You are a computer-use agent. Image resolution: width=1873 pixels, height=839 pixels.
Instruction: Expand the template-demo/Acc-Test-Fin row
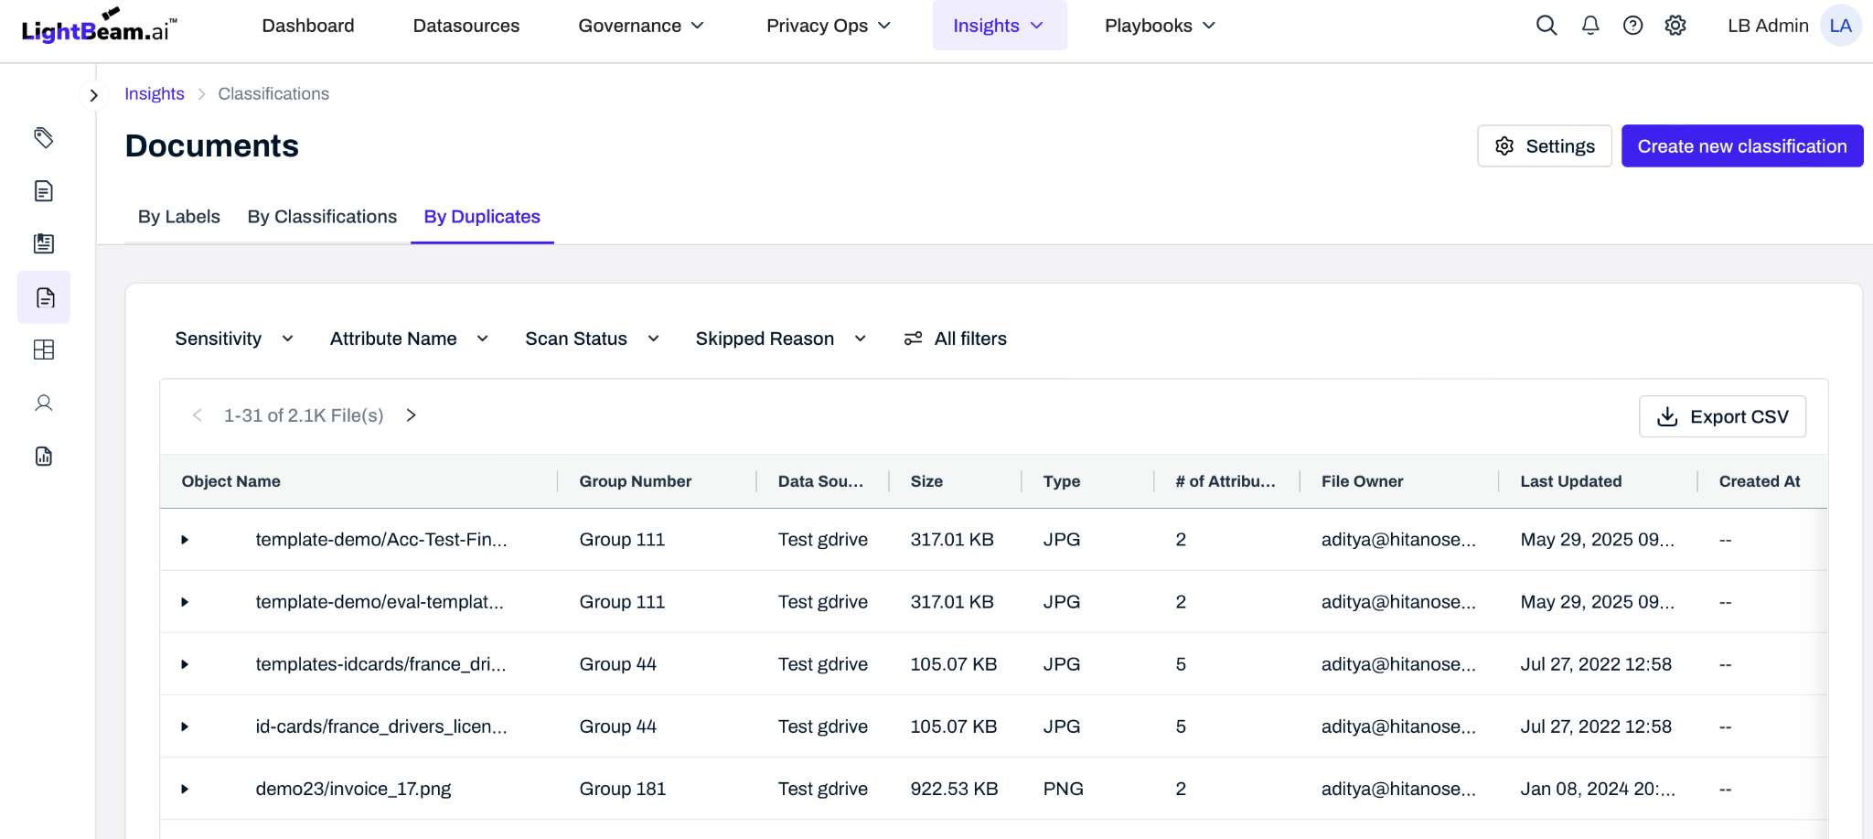(x=185, y=540)
